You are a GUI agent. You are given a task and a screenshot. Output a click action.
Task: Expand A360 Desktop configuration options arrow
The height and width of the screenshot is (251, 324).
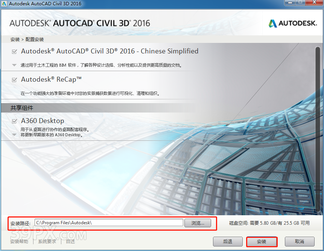click(14, 135)
